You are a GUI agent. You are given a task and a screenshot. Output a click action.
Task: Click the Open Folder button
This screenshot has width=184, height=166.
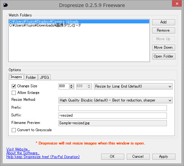click(x=164, y=56)
